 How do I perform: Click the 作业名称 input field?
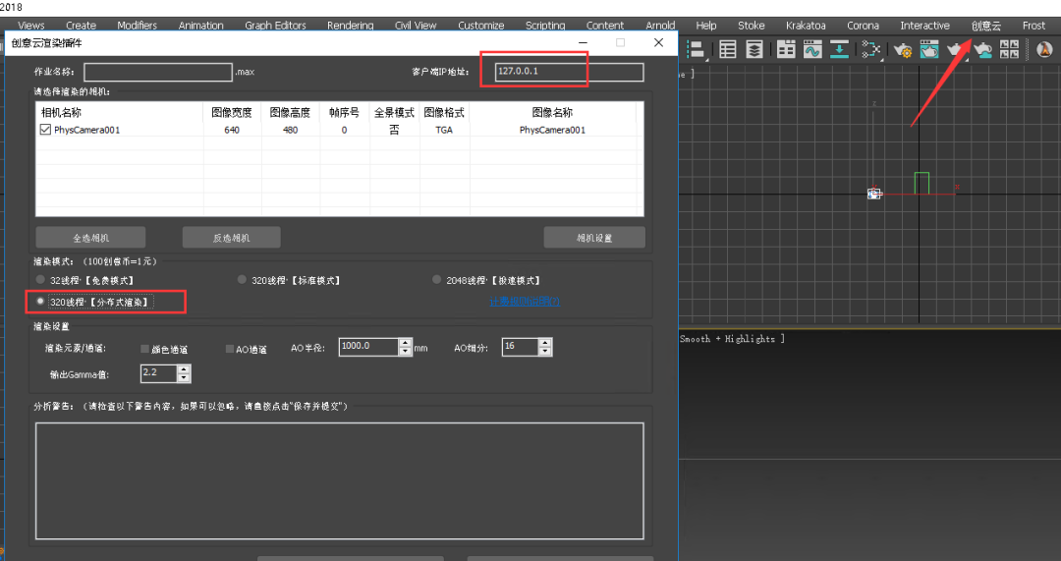tap(157, 72)
